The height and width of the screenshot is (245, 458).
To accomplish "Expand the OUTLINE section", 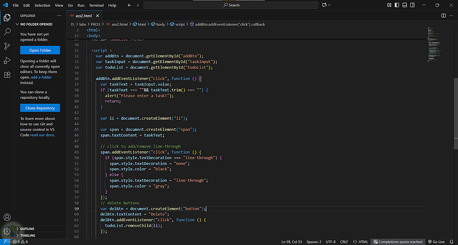I will pyautogui.click(x=27, y=229).
